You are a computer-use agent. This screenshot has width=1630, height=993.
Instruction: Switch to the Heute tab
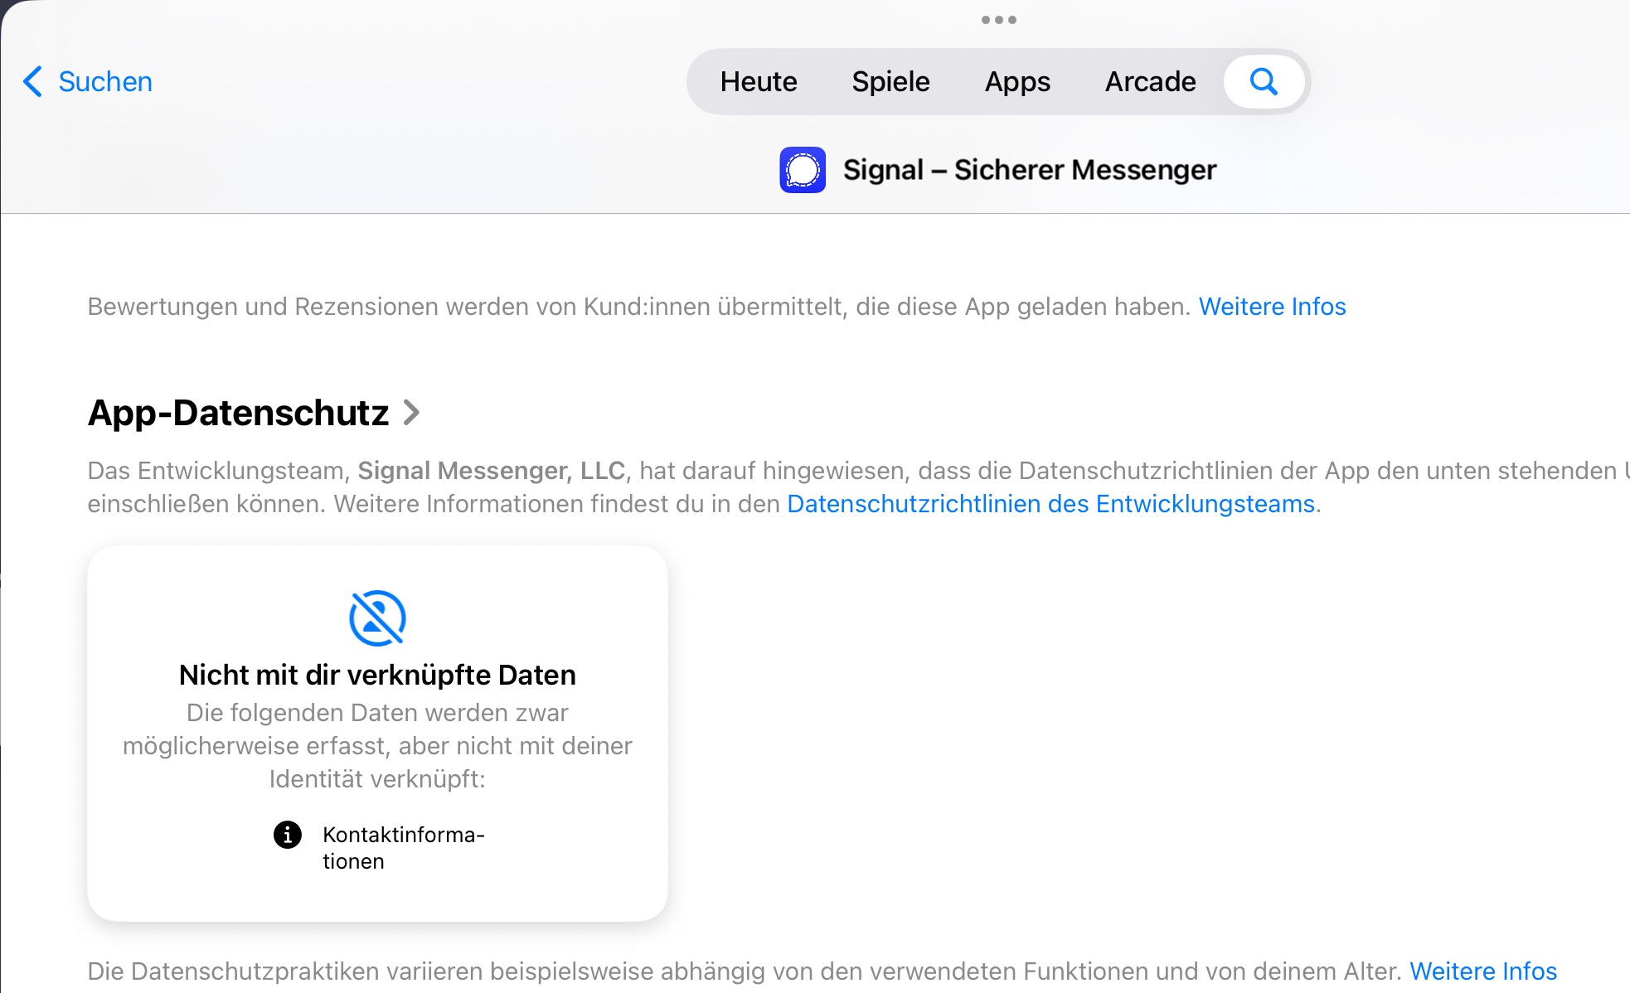tap(759, 81)
